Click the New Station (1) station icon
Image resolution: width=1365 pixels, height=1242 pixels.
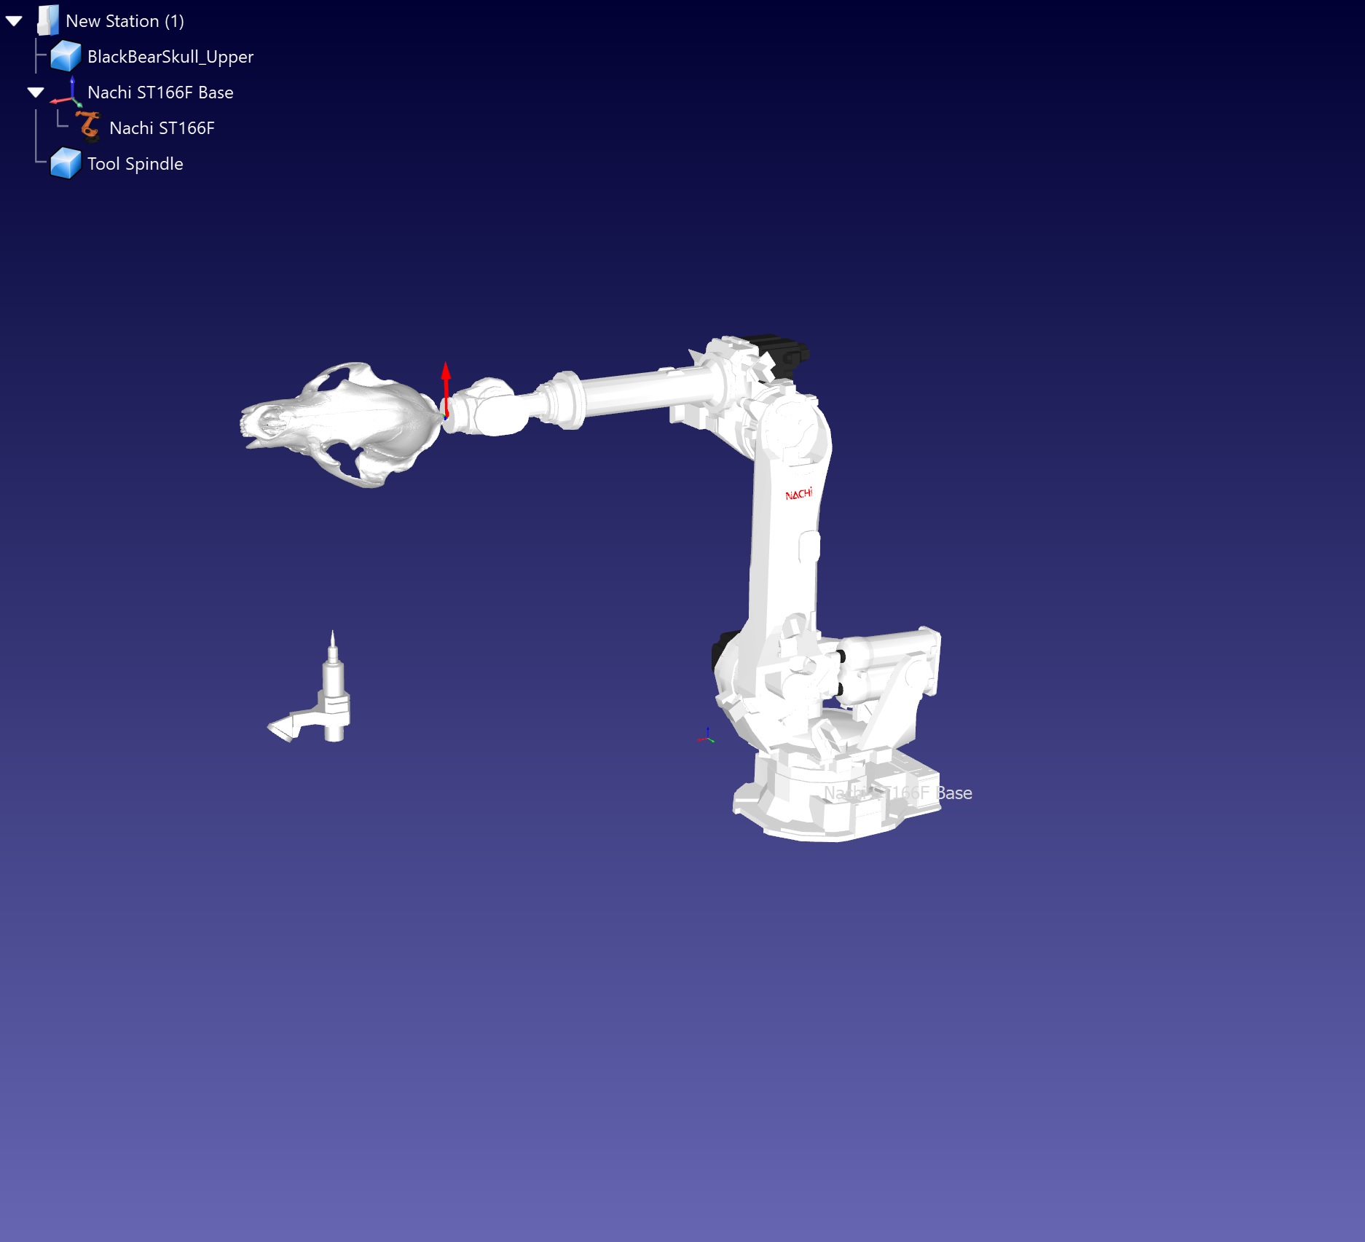(x=48, y=20)
